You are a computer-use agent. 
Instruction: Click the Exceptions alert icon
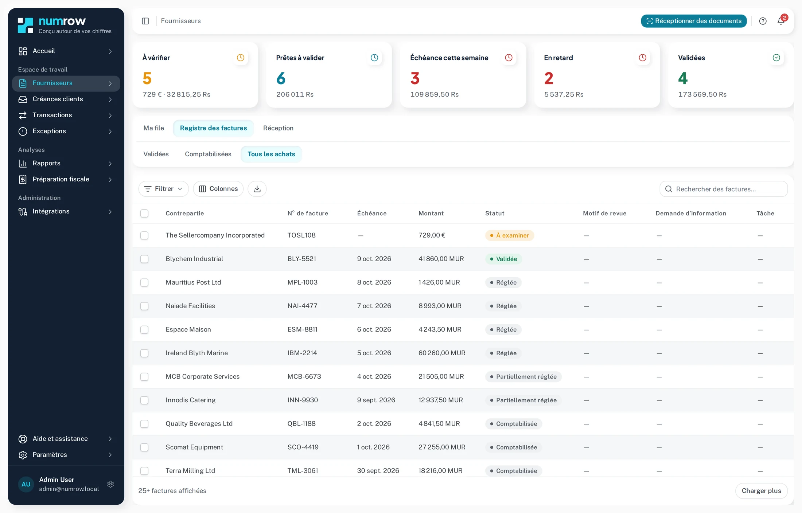(x=23, y=131)
